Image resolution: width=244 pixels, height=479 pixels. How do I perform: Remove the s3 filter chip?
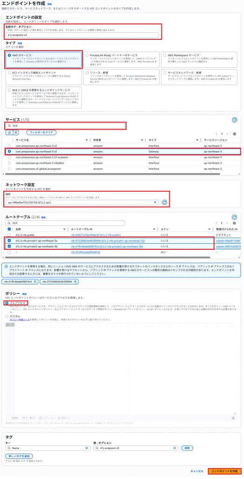pyautogui.click(x=16, y=132)
